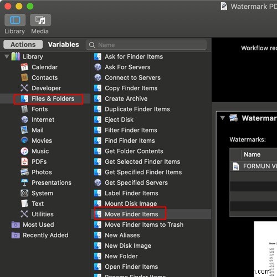Click the magnifying glass in search field
Viewport: 277px width, 277px height.
click(92, 45)
